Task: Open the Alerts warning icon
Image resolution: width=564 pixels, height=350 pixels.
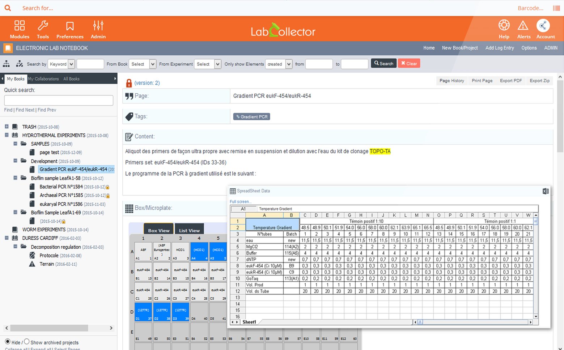Action: coord(523,25)
